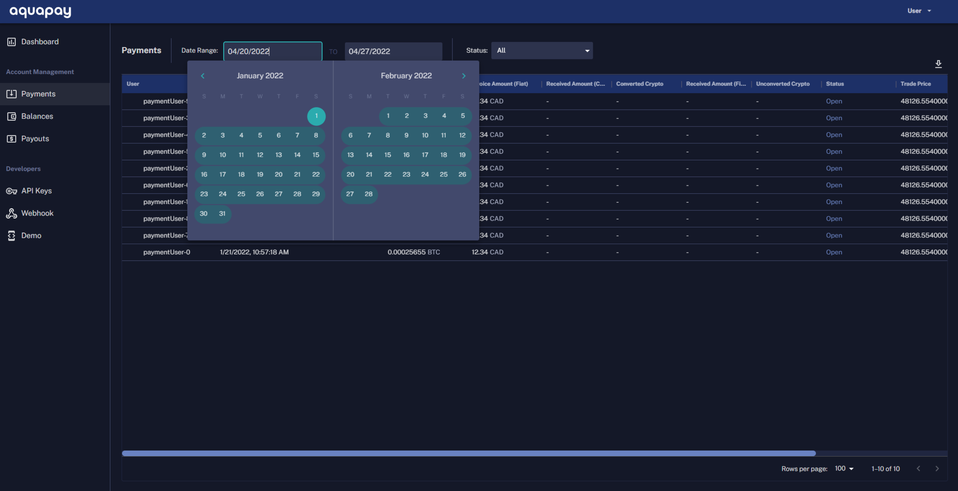958x491 pixels.
Task: Click the horizontal table scrollbar
Action: click(469, 453)
